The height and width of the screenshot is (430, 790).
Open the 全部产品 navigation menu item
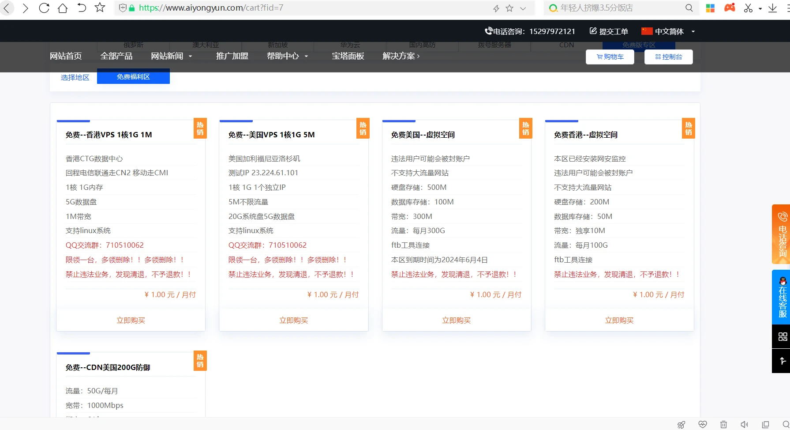click(116, 56)
